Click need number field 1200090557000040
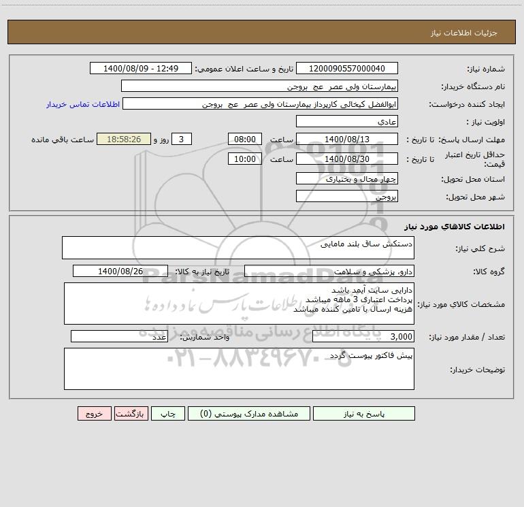Screen dimensions: 524x507 (x=347, y=68)
